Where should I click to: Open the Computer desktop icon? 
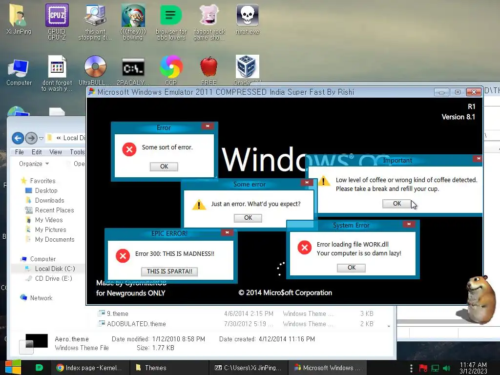(19, 72)
